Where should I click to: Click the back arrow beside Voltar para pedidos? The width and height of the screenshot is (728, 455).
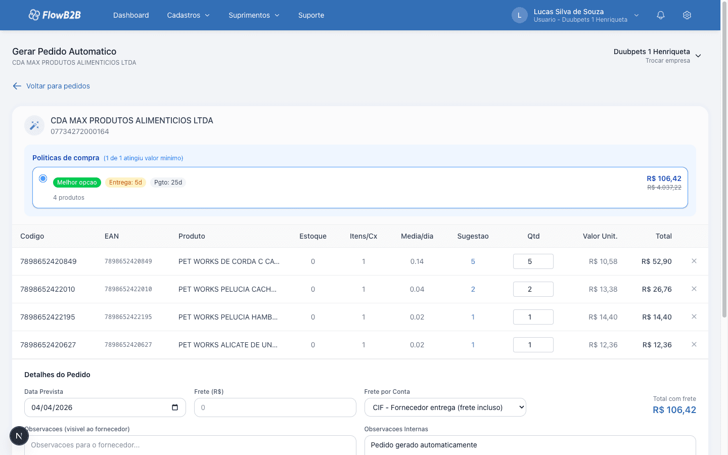pyautogui.click(x=17, y=86)
